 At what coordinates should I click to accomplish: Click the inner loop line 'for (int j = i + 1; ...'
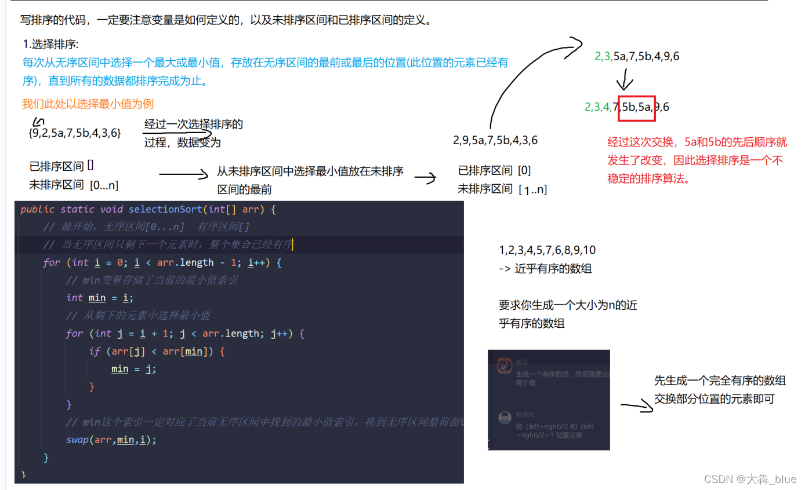[185, 334]
